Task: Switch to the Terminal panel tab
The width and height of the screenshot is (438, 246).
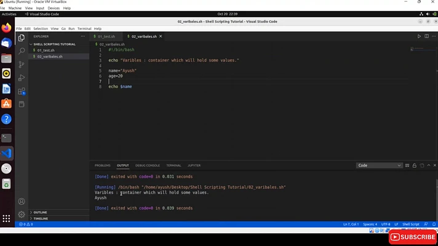Action: (173, 165)
